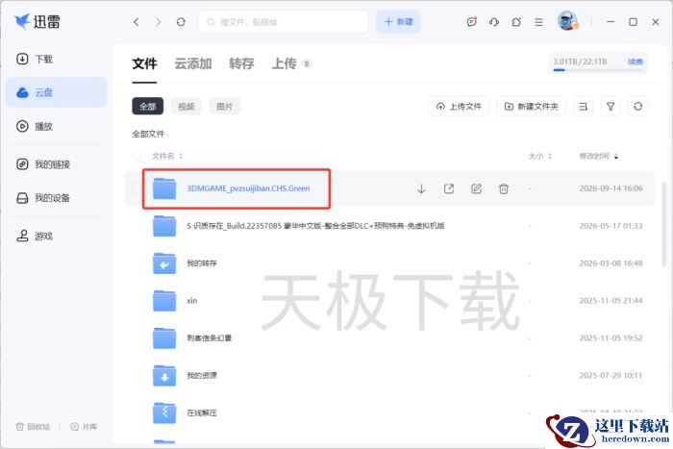Sort by 大小 column
The width and height of the screenshot is (673, 449).
(539, 156)
